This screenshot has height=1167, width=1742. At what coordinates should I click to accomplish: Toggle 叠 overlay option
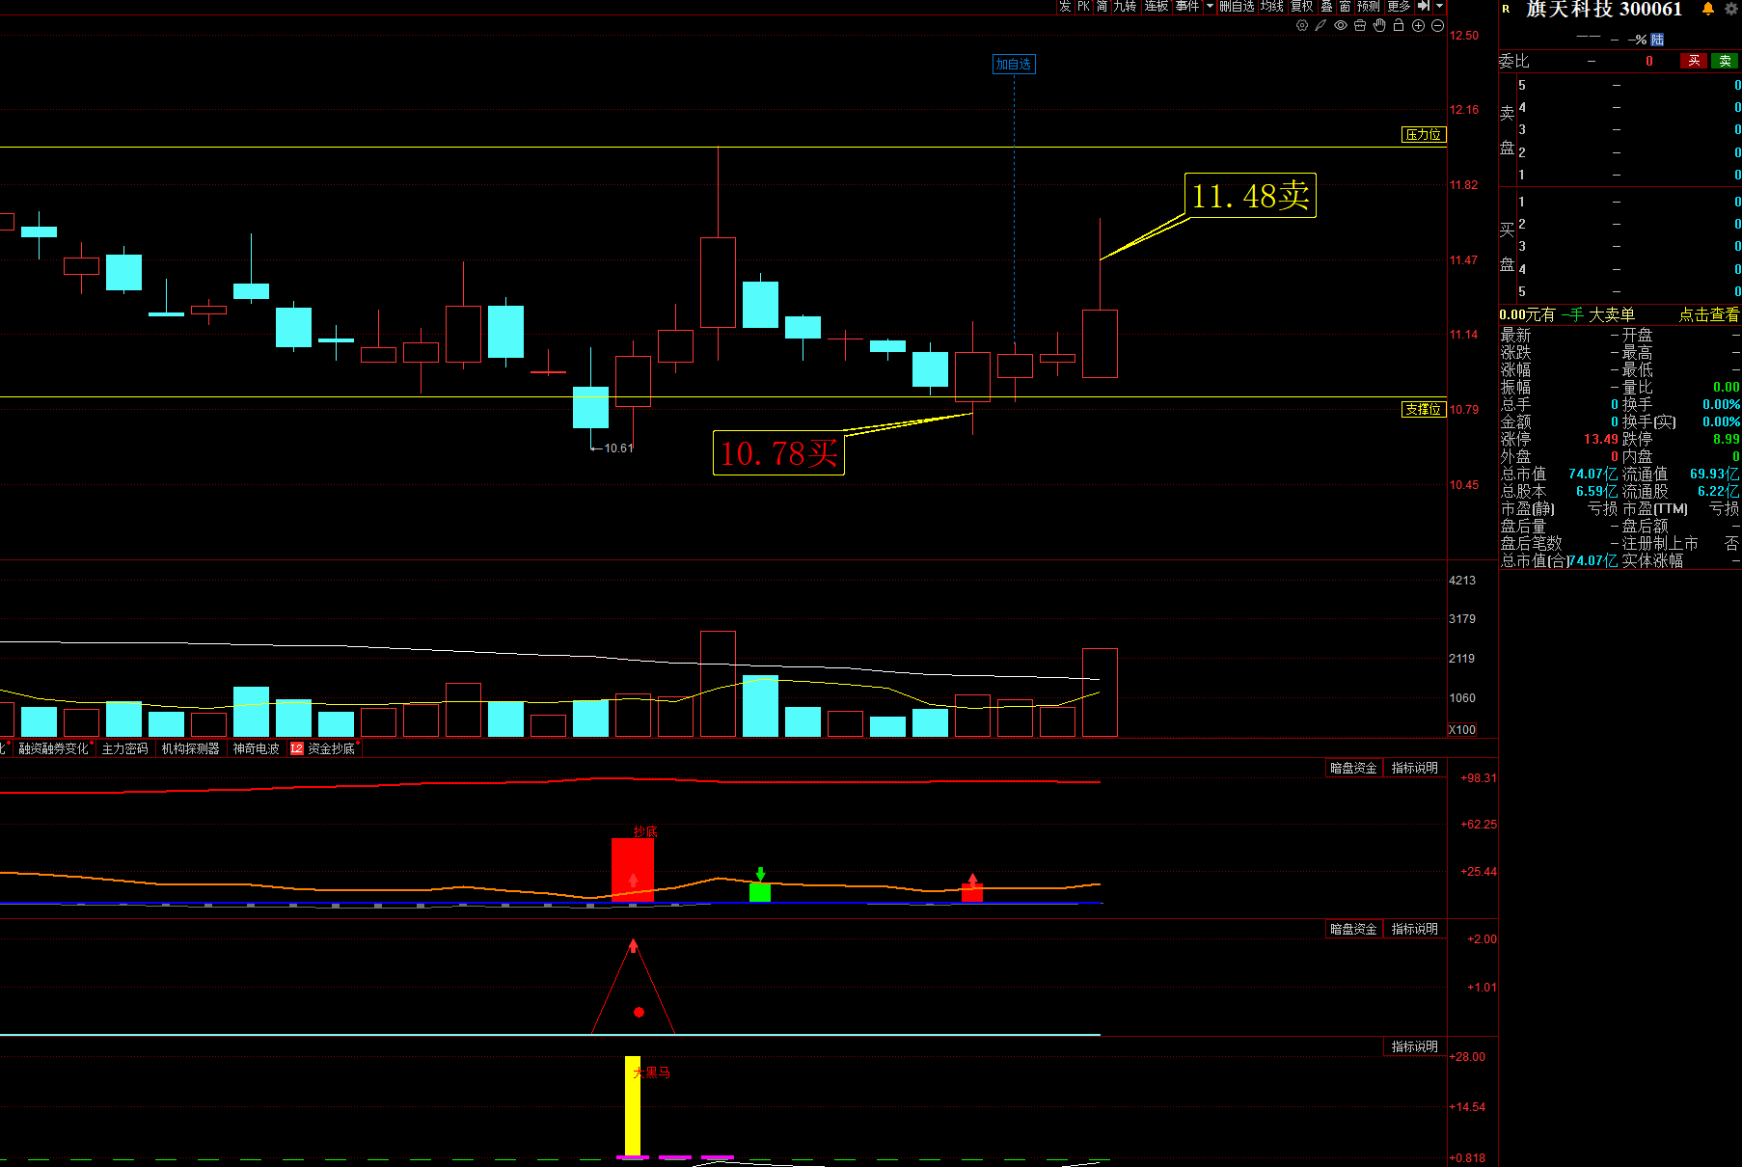[x=1326, y=6]
